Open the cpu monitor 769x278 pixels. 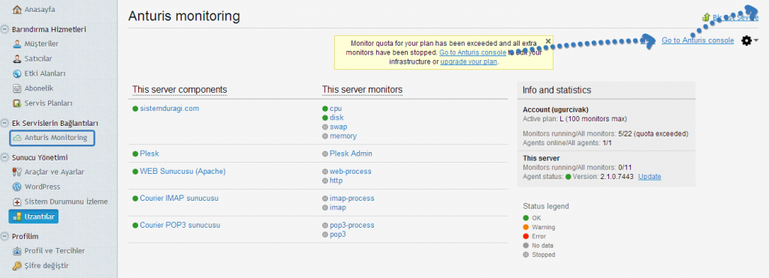click(x=336, y=109)
